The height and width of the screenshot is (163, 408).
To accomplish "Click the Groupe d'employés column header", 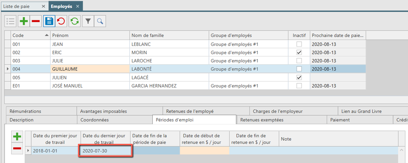I will coord(248,35).
